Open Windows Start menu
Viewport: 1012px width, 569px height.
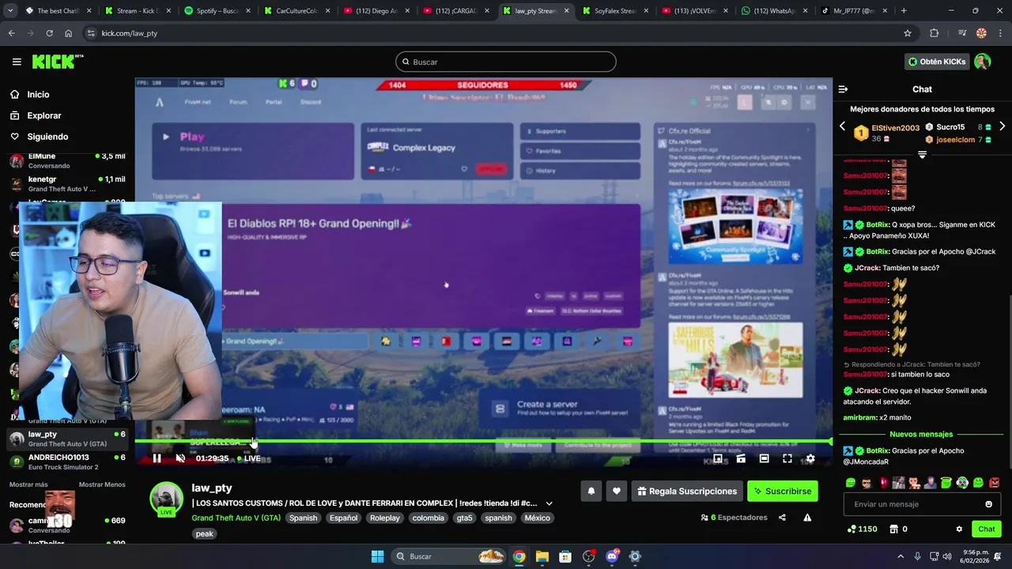pyautogui.click(x=377, y=556)
